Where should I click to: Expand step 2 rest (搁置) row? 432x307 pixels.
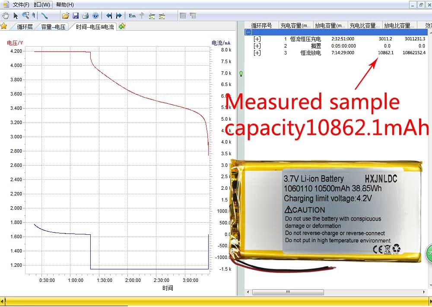257,46
